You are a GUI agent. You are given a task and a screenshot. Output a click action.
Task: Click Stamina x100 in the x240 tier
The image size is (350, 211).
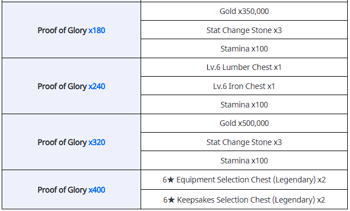[244, 105]
